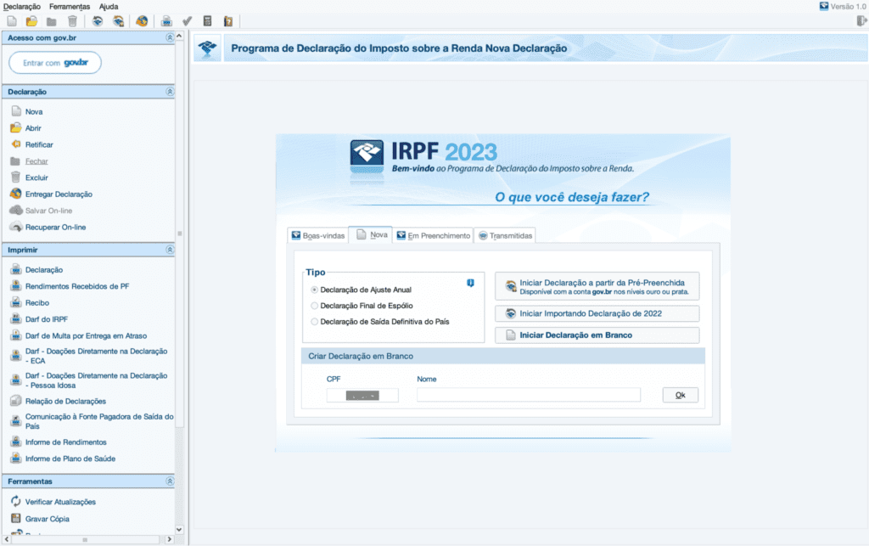Click icon on Iniciar Importando Declaração de 2022
Viewport: 869px width, 546px height.
point(510,313)
